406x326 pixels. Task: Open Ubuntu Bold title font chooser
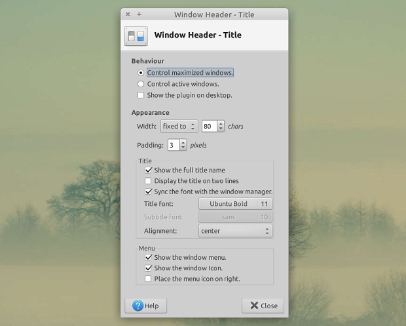(x=235, y=204)
